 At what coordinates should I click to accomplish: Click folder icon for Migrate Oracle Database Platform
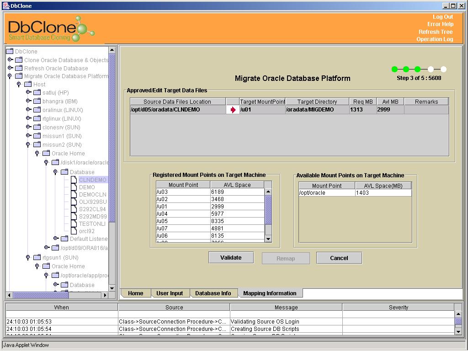point(19,76)
